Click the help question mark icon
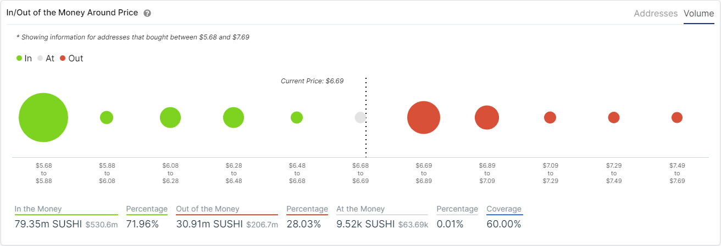Image resolution: width=721 pixels, height=246 pixels. tap(147, 13)
